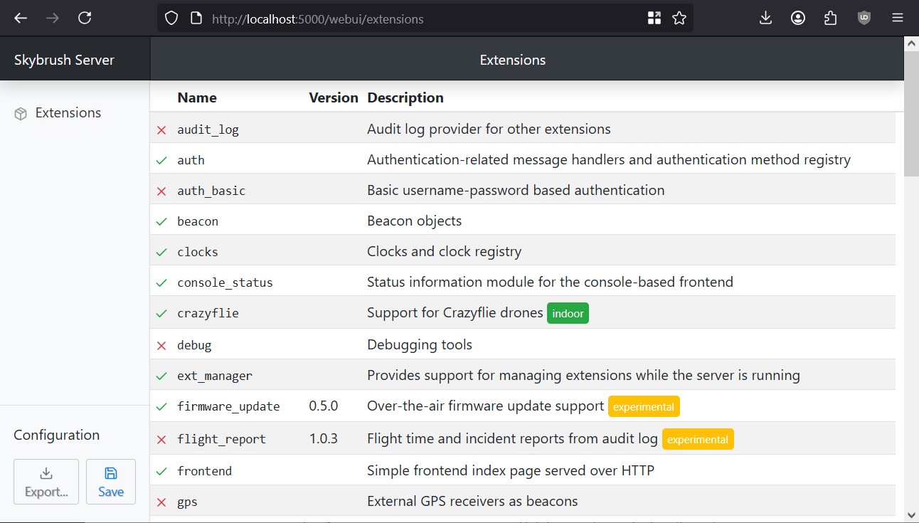
Task: Click the Skybrush Server header title
Action: click(64, 60)
